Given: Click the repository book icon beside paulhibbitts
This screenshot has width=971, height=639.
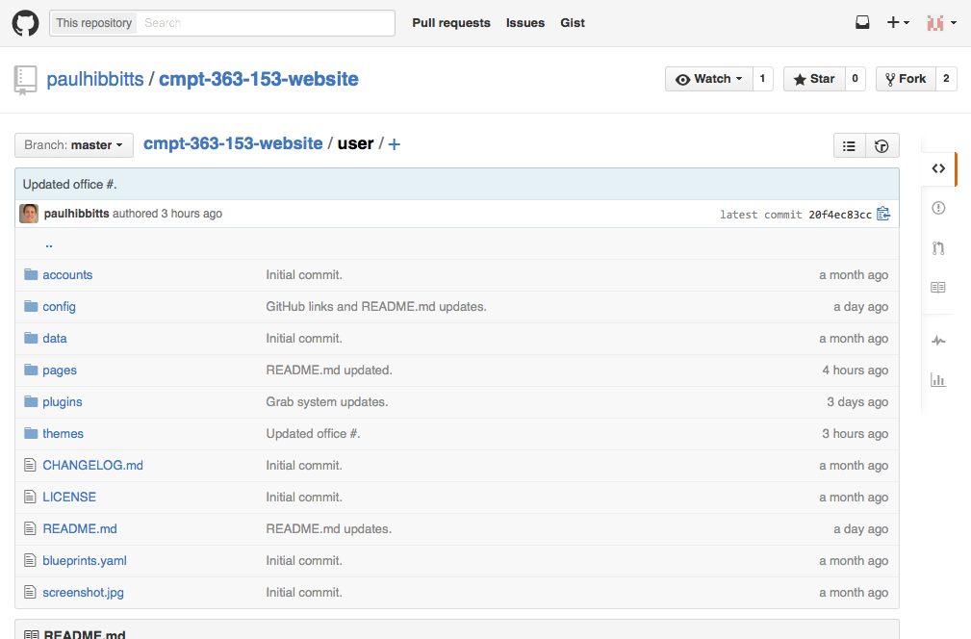Looking at the screenshot, I should click(25, 81).
